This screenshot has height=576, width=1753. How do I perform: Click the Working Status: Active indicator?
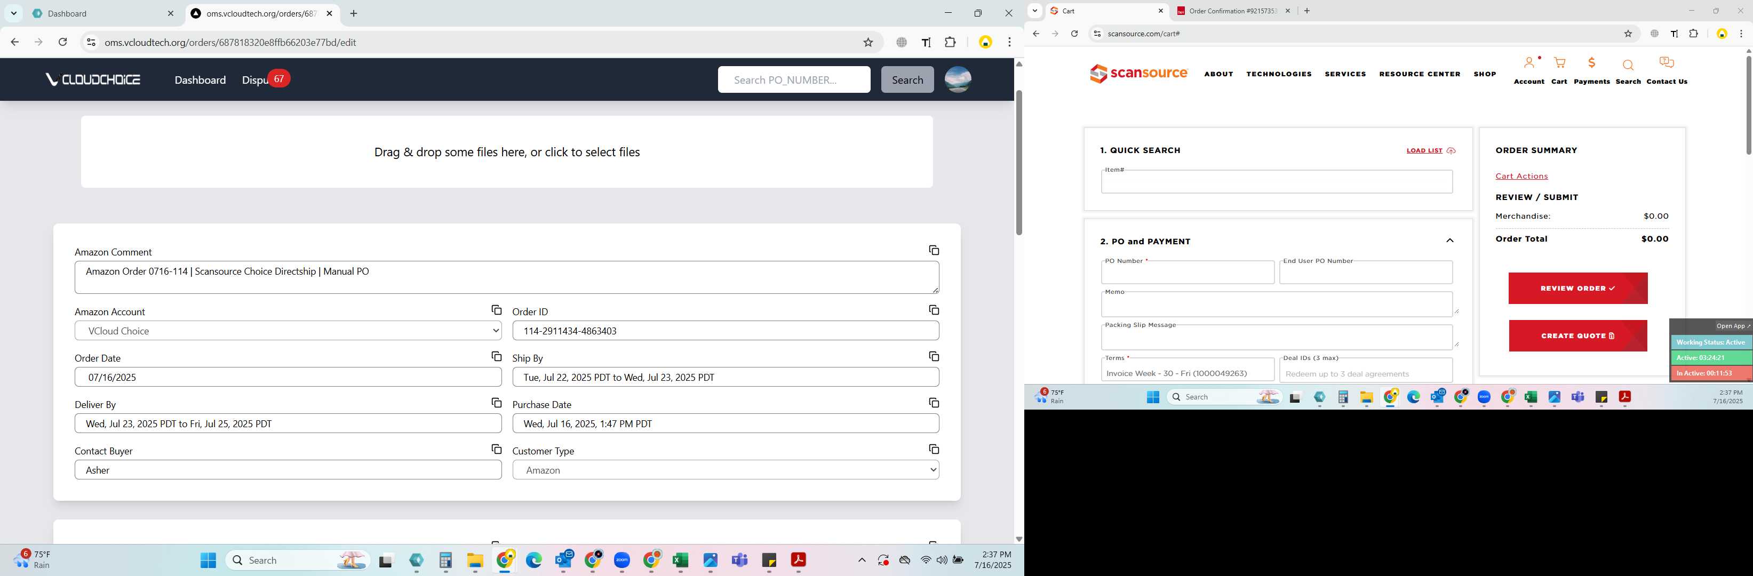tap(1711, 342)
